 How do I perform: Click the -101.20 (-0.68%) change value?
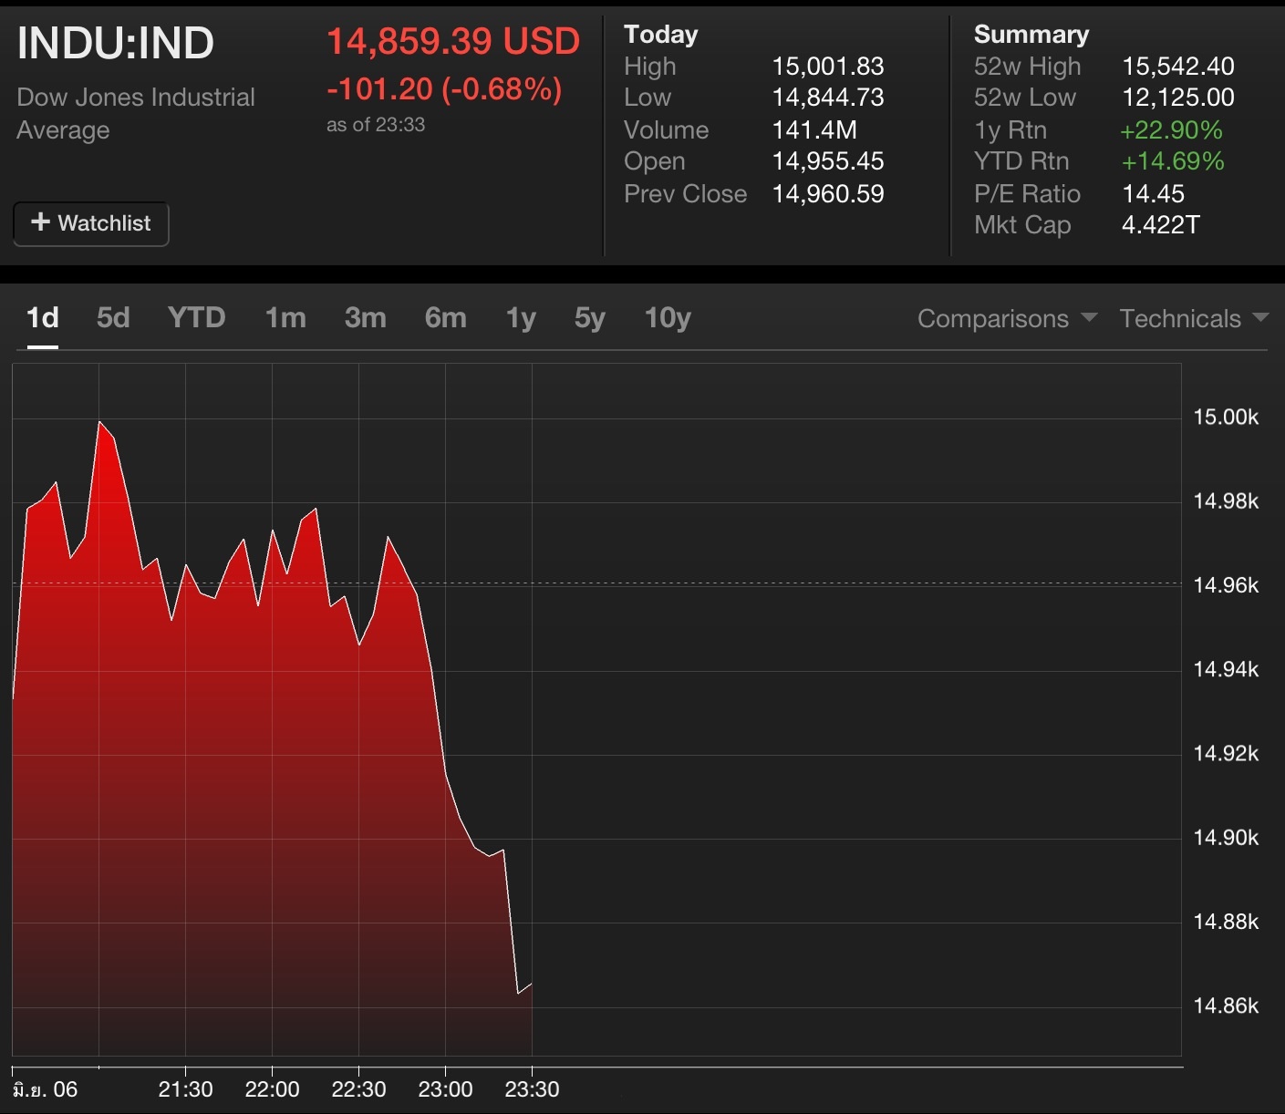click(x=444, y=89)
